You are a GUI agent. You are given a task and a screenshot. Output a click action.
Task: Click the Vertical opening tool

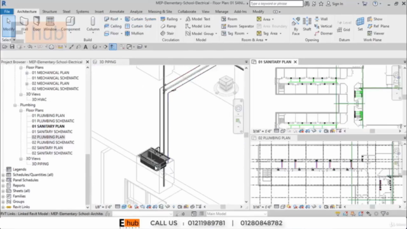pos(323,26)
